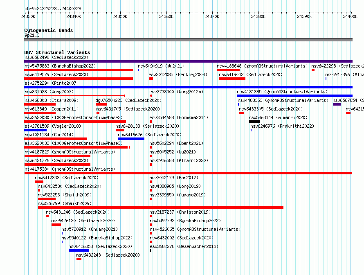Select esv3682278 (Besenbacher2015) label

[x=184, y=246]
